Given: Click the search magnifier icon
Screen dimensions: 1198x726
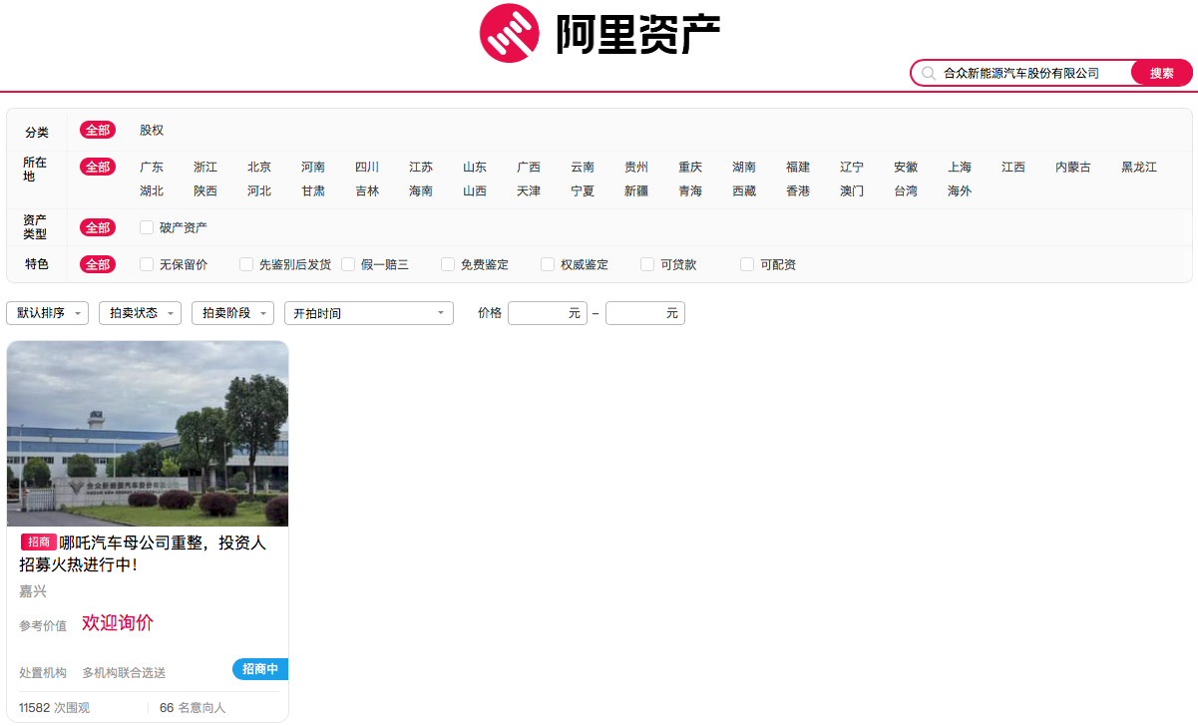Looking at the screenshot, I should 929,73.
